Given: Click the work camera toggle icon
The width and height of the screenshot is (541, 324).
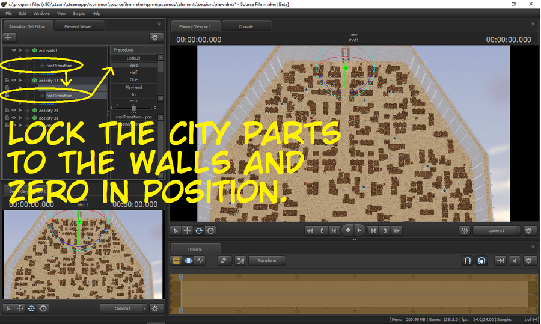Looking at the screenshot, I should coord(465,230).
